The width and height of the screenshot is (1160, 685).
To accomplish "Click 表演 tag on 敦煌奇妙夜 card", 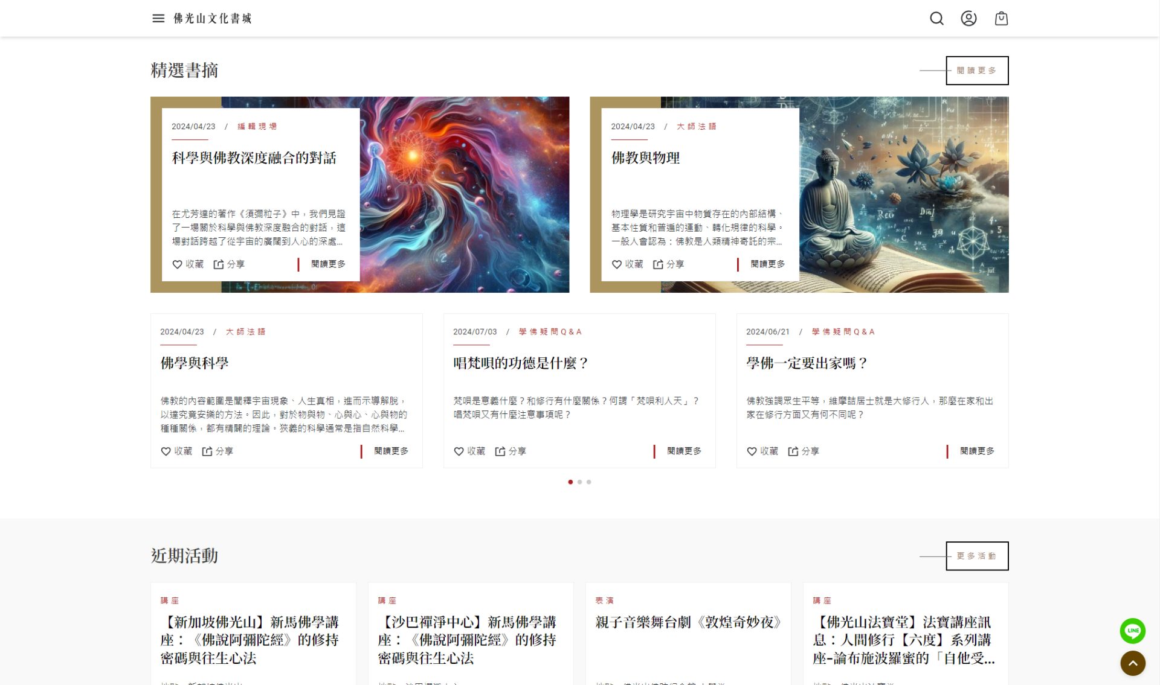I will coord(604,601).
